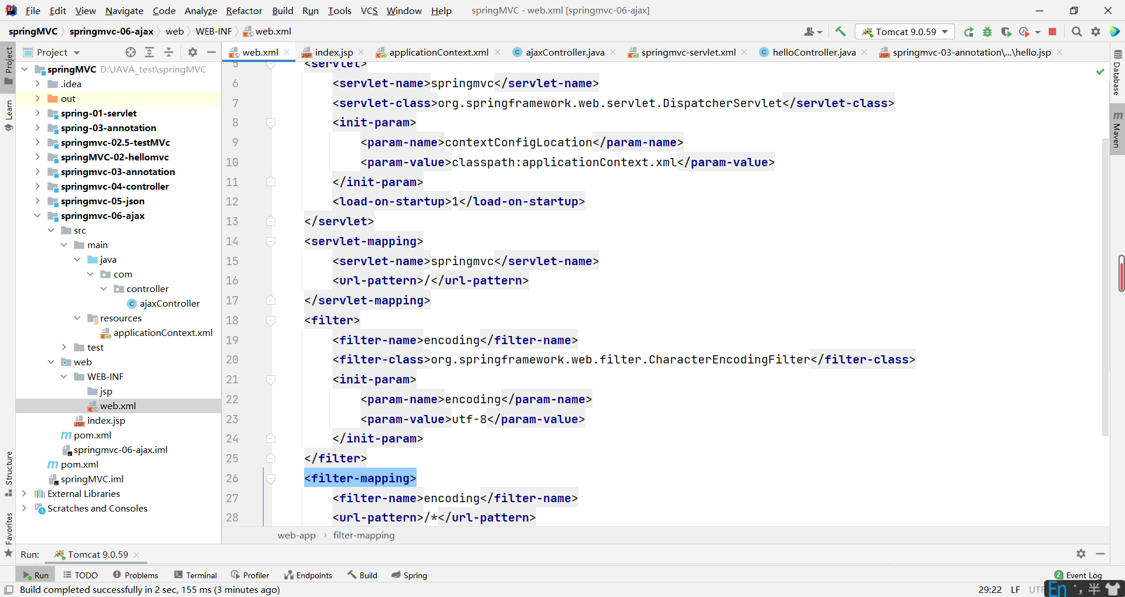Open the Terminal tool window

(x=196, y=575)
